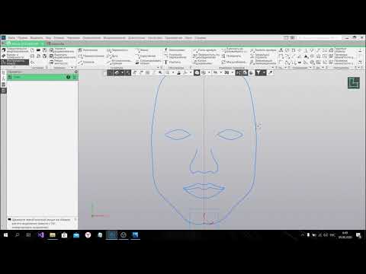Expand the Изменение геометрии group arrow
Image resolution: width=366 pixels, height=274 pixels.
point(273,68)
